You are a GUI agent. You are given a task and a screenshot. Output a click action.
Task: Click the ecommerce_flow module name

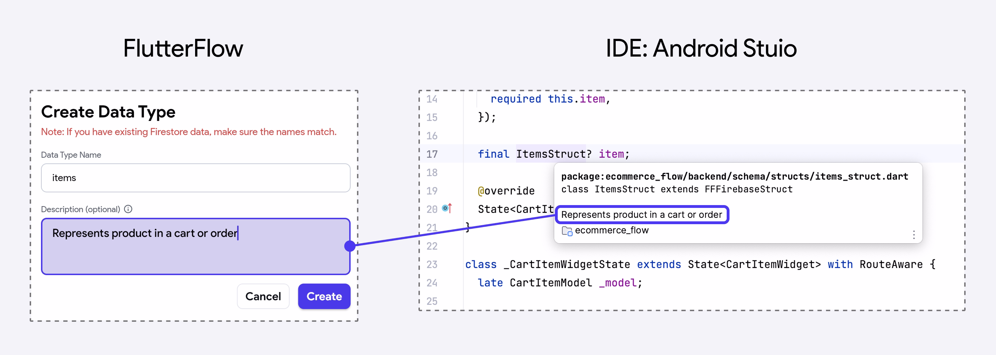click(612, 230)
